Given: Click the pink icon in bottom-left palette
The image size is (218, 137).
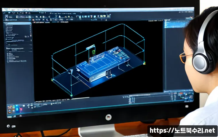Looking at the screenshot, I should pyautogui.click(x=21, y=110).
